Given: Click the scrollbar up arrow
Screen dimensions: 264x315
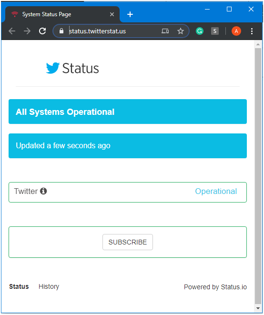Looking at the screenshot, I should pyautogui.click(x=258, y=44).
